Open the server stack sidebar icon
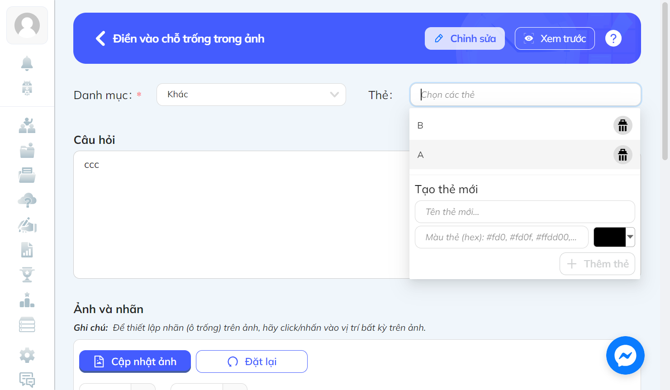This screenshot has width=670, height=390. (x=27, y=325)
